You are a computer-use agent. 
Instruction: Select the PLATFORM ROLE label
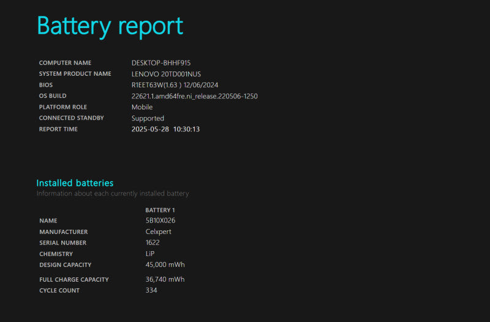(63, 107)
